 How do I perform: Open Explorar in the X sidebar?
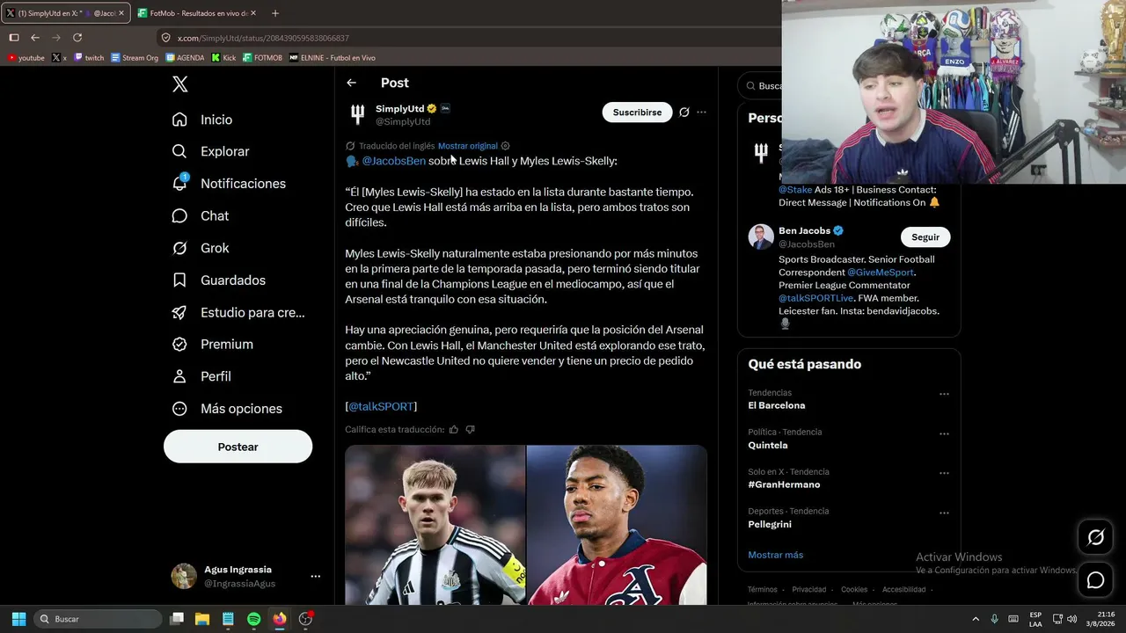(x=211, y=151)
